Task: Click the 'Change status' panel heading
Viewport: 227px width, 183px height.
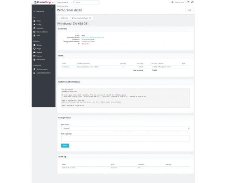Action: point(64,118)
